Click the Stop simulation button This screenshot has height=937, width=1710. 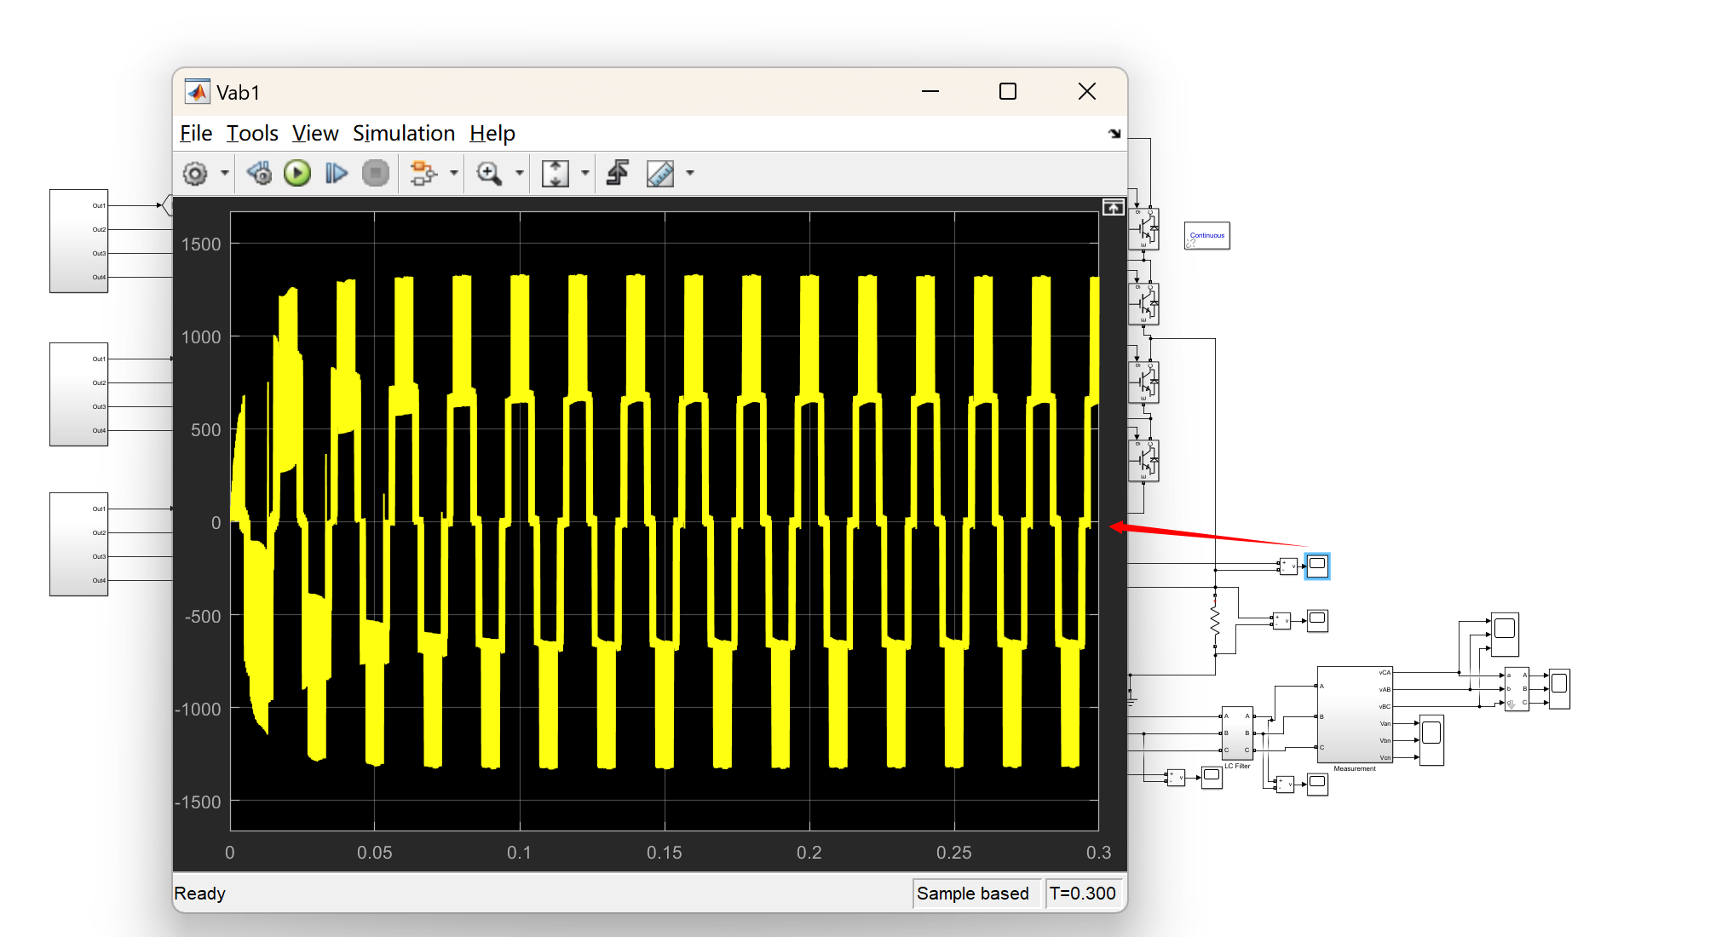click(375, 174)
